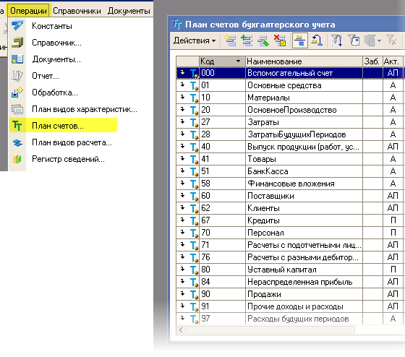Choose Константы from the menu
The width and height of the screenshot is (405, 357).
click(x=52, y=26)
